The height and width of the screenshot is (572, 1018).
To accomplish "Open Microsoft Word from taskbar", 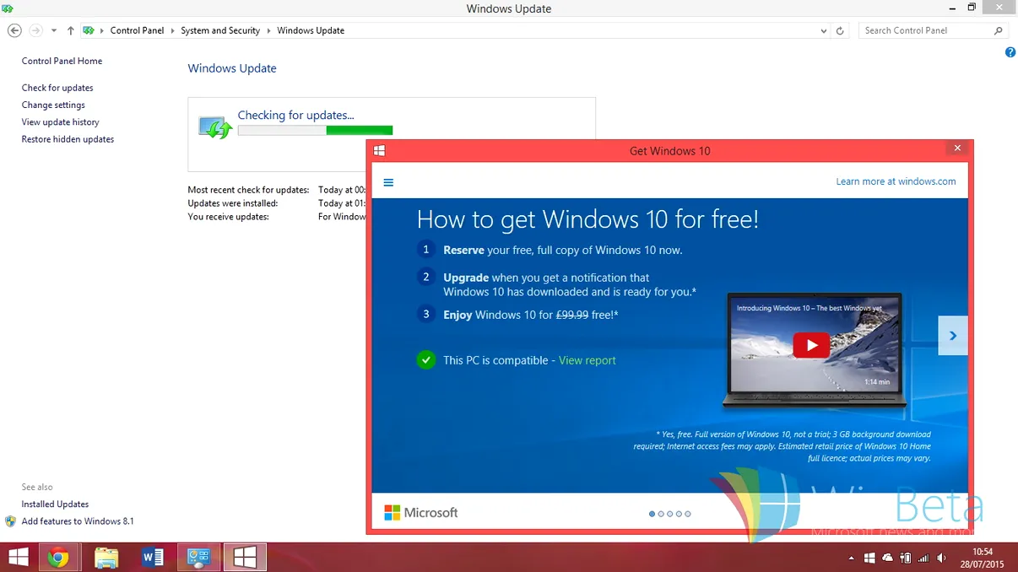I will pyautogui.click(x=153, y=557).
